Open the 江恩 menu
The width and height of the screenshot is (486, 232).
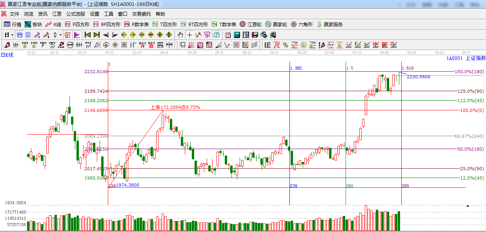coord(57,14)
